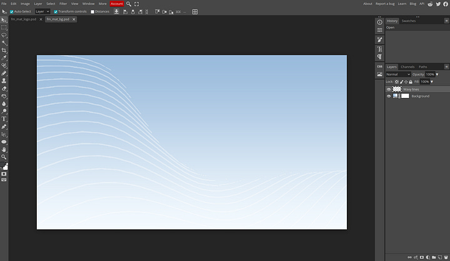Hide the Wavy lines layer
This screenshot has width=450, height=261.
tap(389, 89)
